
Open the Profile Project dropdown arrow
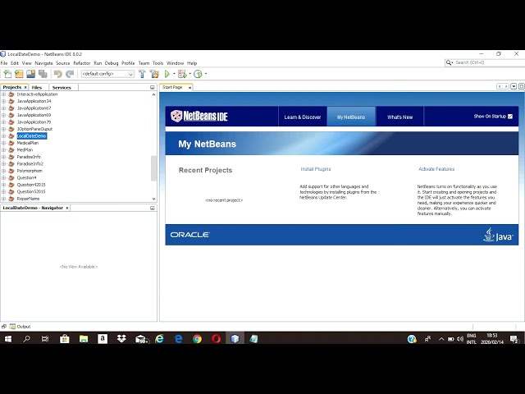click(206, 74)
